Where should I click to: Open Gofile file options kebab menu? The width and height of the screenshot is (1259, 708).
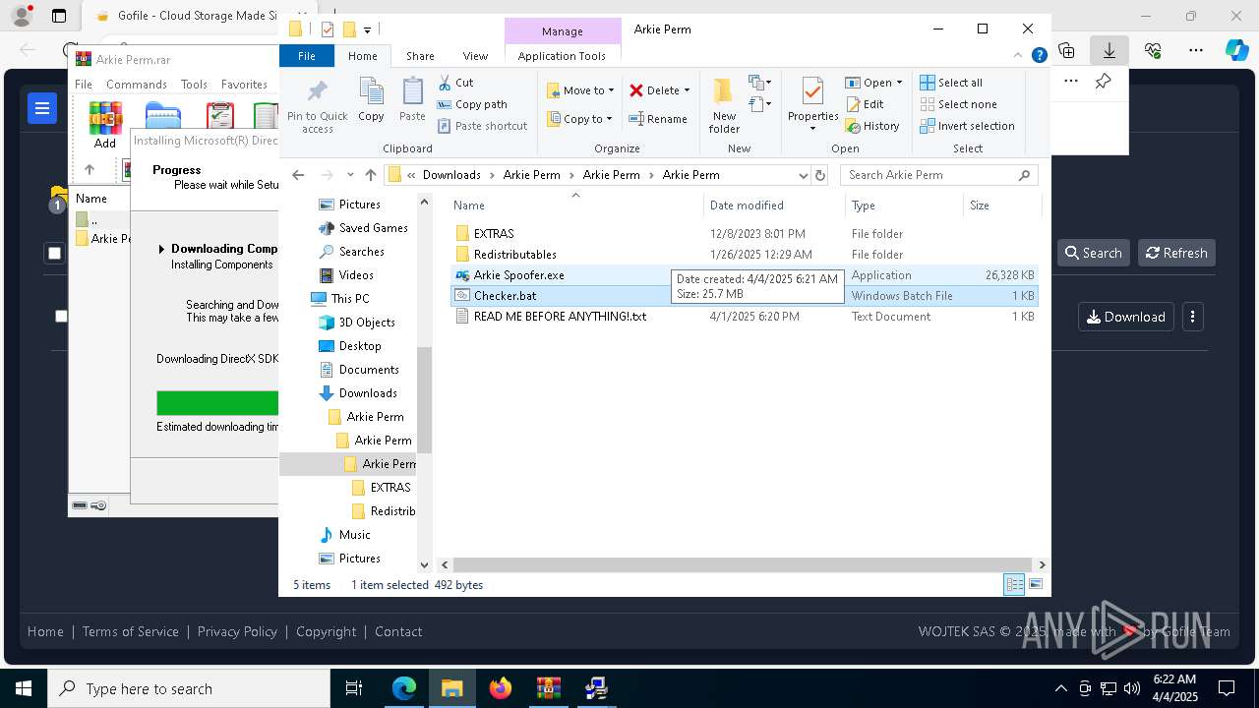pyautogui.click(x=1193, y=317)
